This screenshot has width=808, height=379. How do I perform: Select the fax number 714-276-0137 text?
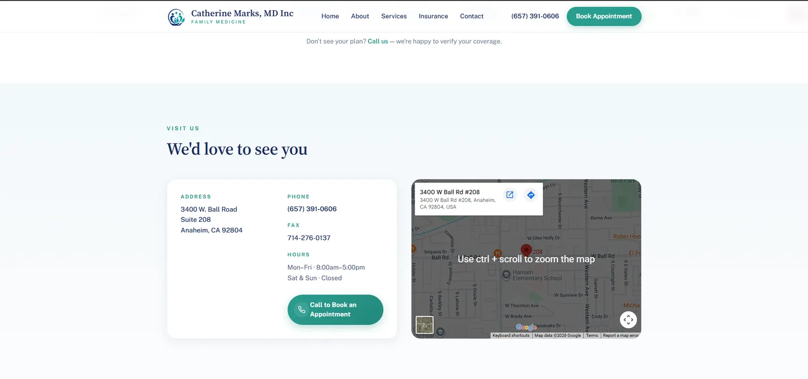(x=309, y=238)
